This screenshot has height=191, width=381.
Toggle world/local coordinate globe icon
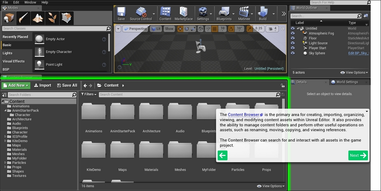(x=200, y=29)
